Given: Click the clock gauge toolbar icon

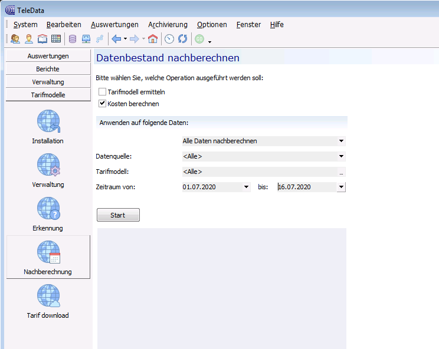Looking at the screenshot, I should pos(169,39).
